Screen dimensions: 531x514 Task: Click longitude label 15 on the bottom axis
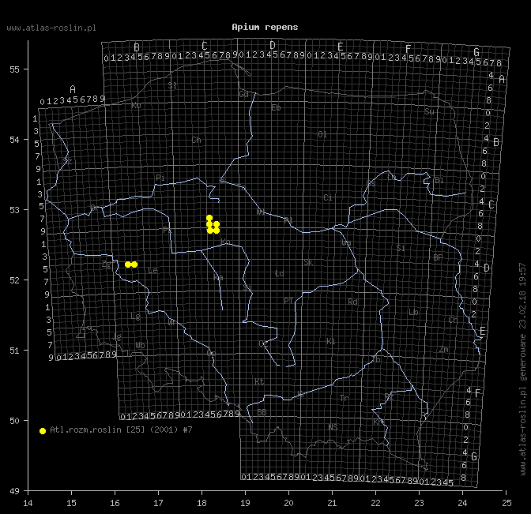pyautogui.click(x=71, y=503)
